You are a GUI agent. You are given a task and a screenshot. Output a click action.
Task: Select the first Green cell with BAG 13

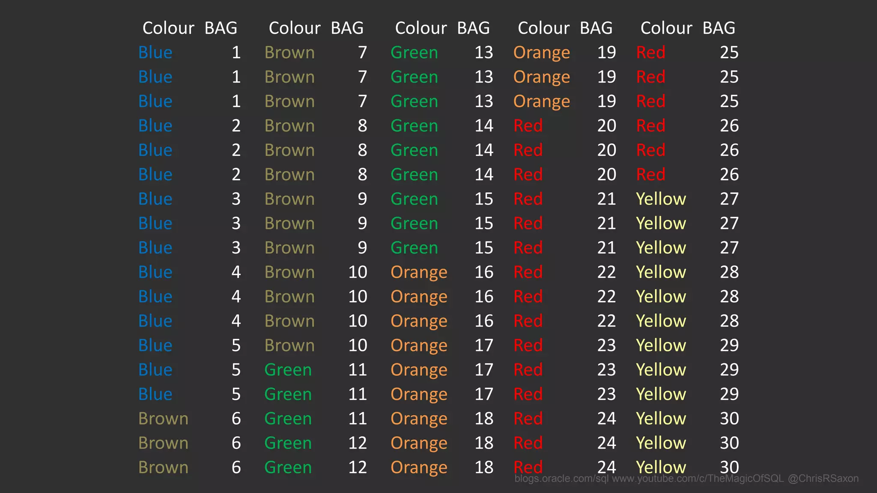415,53
